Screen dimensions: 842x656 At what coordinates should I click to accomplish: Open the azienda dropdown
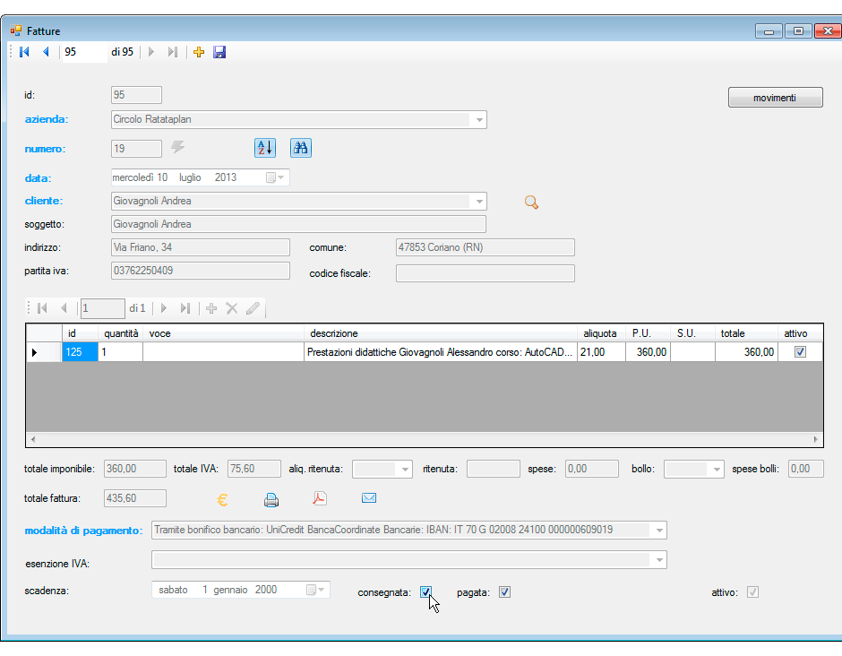click(479, 120)
